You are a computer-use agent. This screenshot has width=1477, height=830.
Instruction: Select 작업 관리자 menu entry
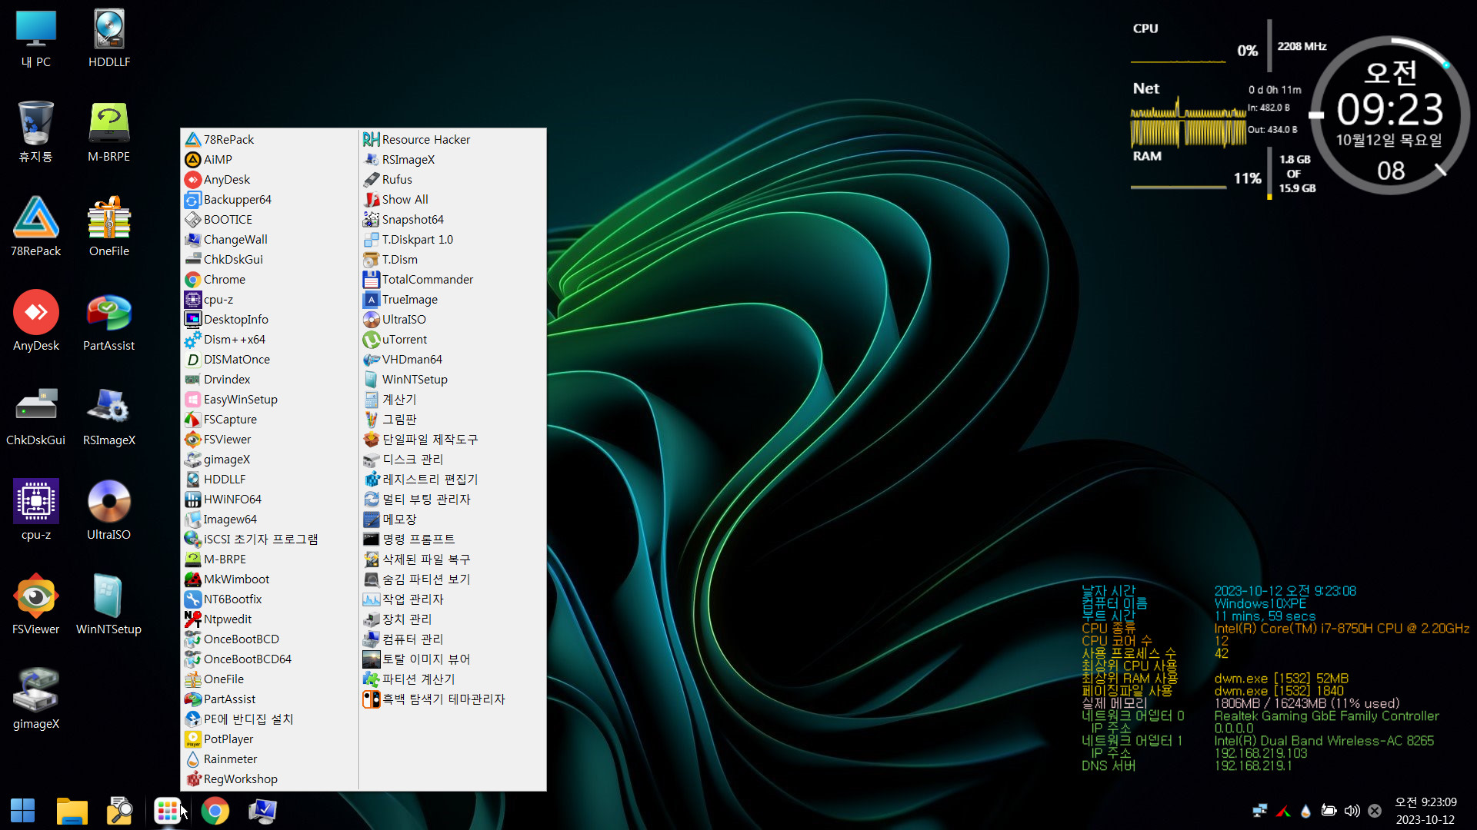coord(452,599)
